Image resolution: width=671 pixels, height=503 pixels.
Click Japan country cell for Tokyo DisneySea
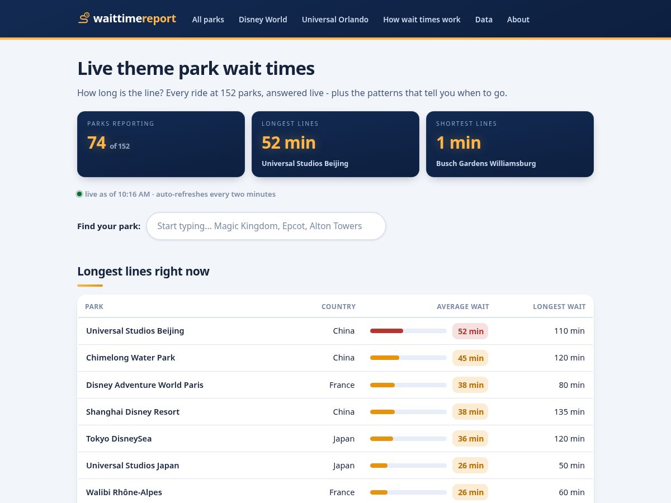[344, 438]
